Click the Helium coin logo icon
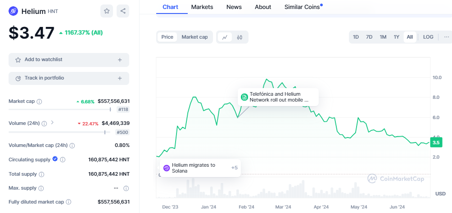The height and width of the screenshot is (213, 452). 13,11
